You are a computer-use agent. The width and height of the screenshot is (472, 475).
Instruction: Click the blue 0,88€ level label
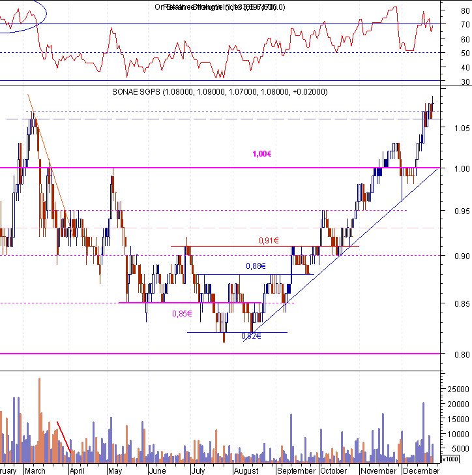pos(256,266)
